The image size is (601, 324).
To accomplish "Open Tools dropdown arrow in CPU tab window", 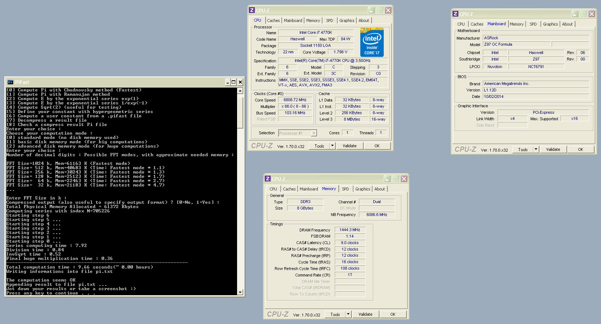I will pyautogui.click(x=332, y=146).
